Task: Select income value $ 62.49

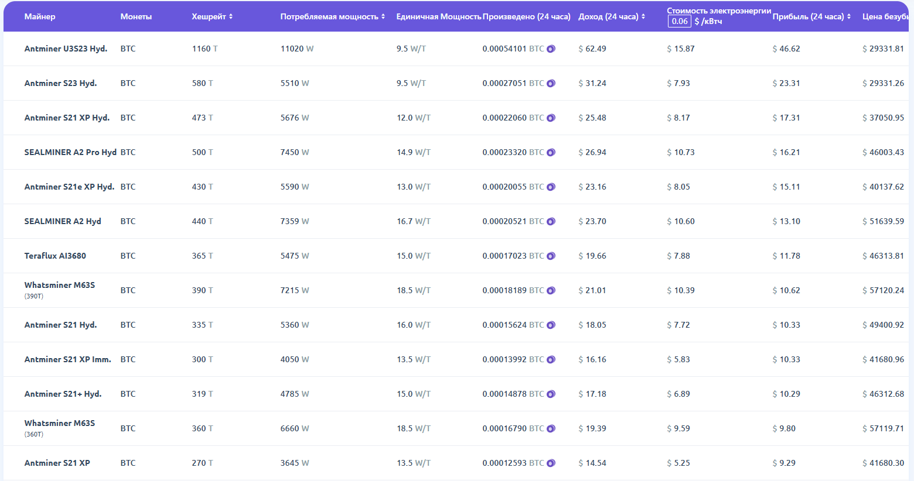Action: [592, 49]
